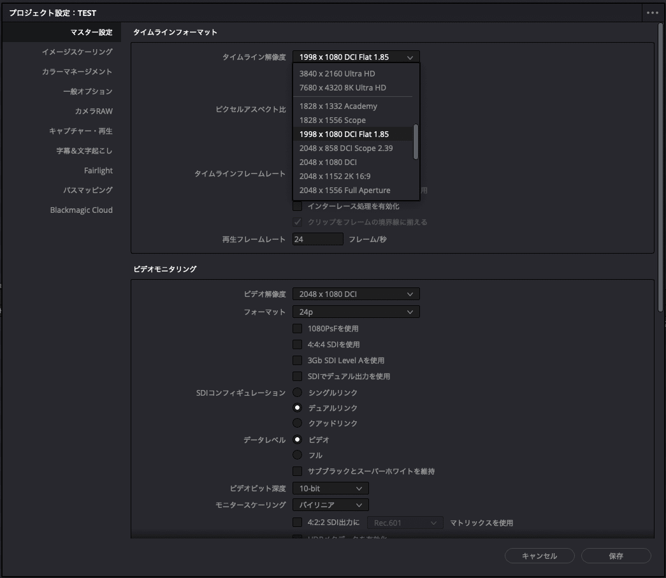Click the settings panel vertical scrollbar
This screenshot has width=666, height=578.
[x=660, y=168]
